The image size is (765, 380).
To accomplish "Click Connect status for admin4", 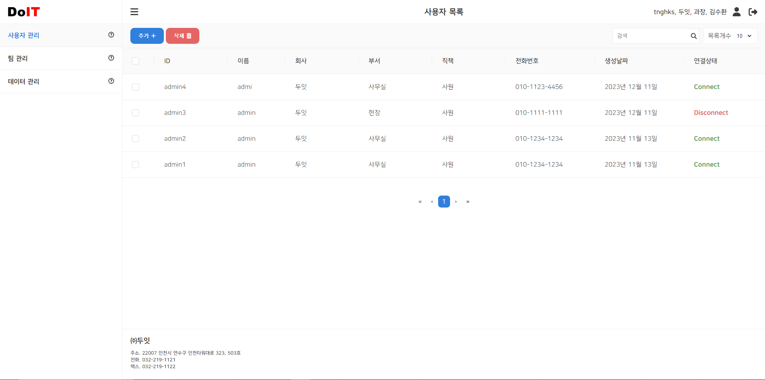I will coord(706,87).
